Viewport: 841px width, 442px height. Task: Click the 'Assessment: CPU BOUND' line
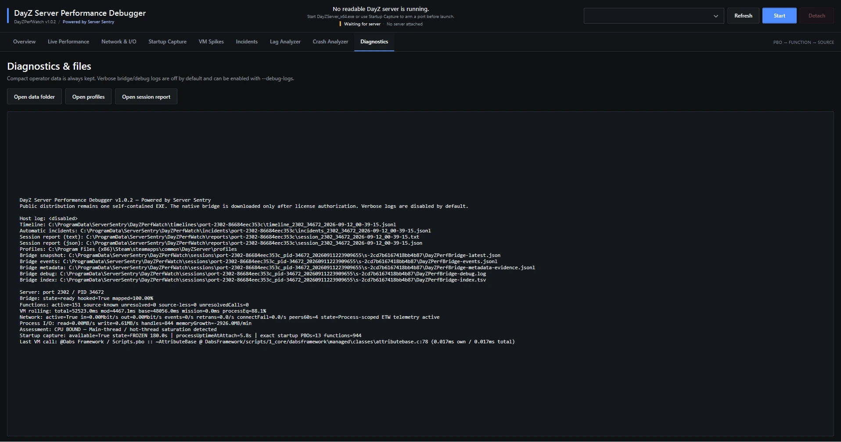tap(118, 329)
